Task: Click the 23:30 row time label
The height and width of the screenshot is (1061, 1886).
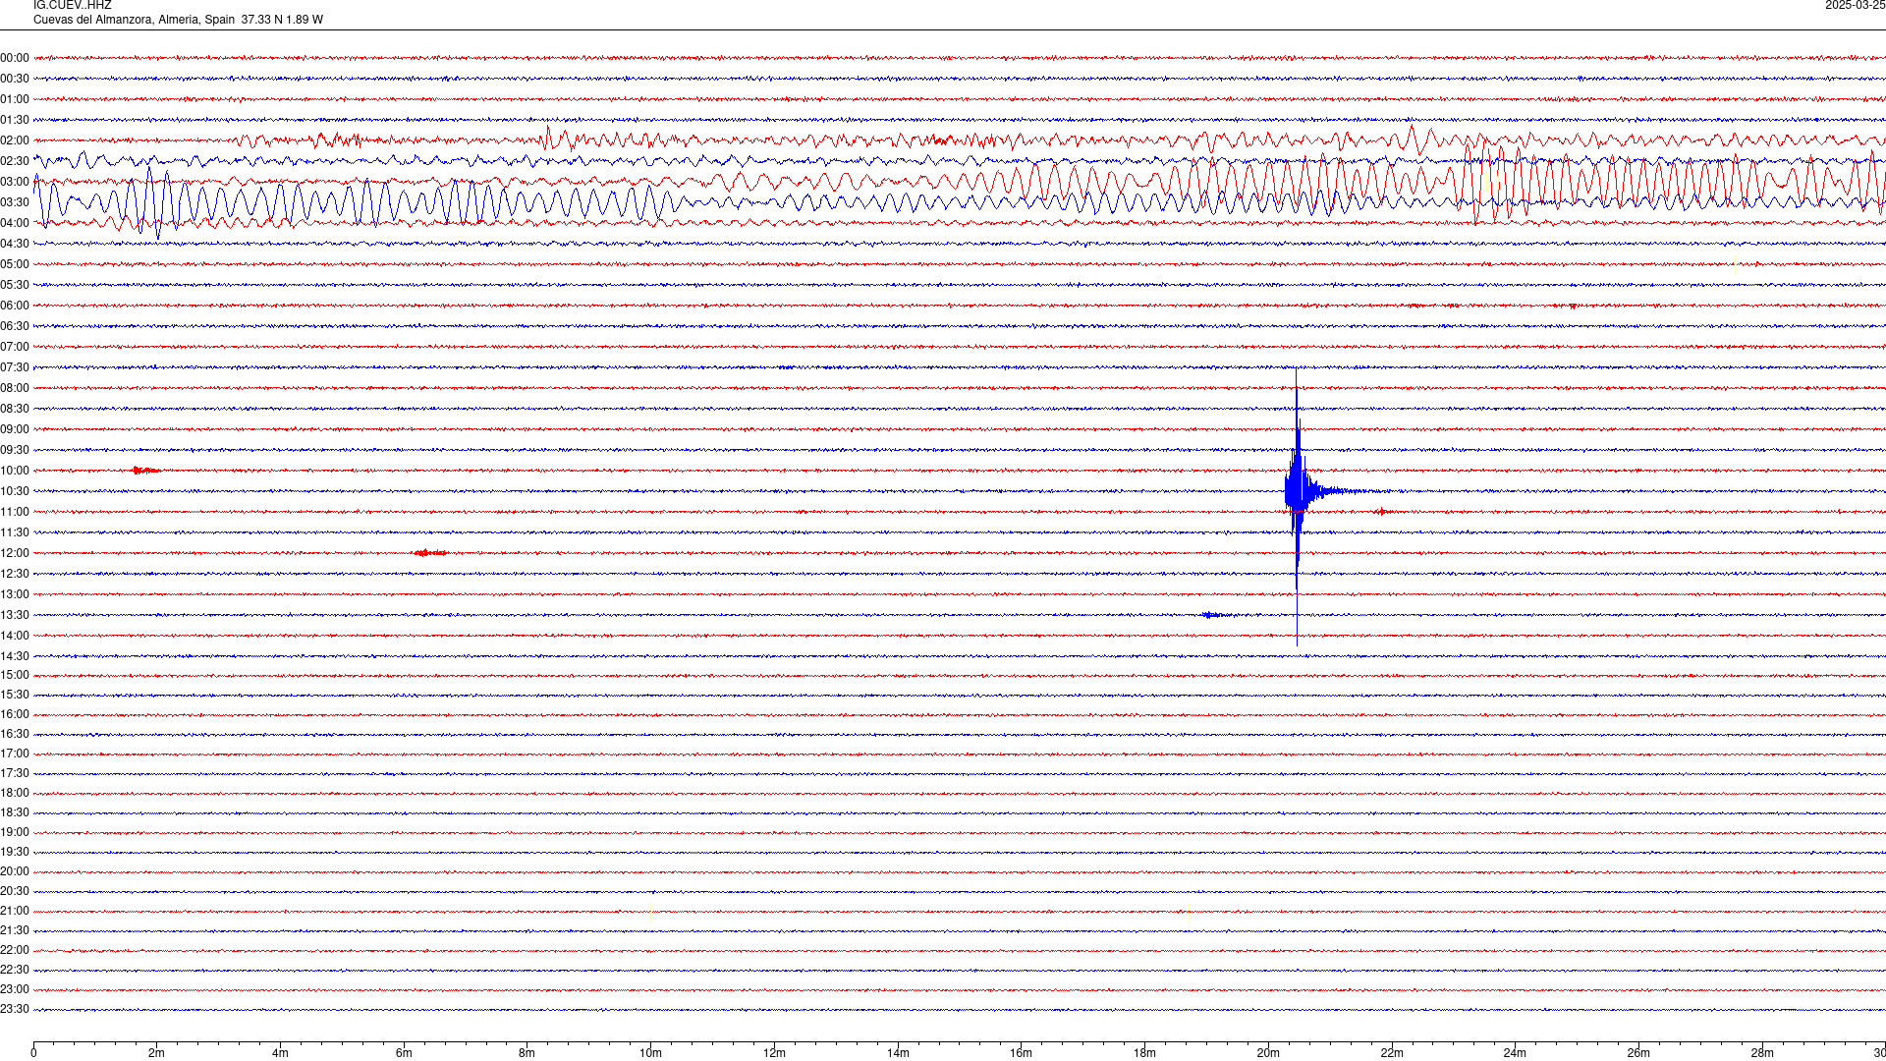Action: point(15,1009)
